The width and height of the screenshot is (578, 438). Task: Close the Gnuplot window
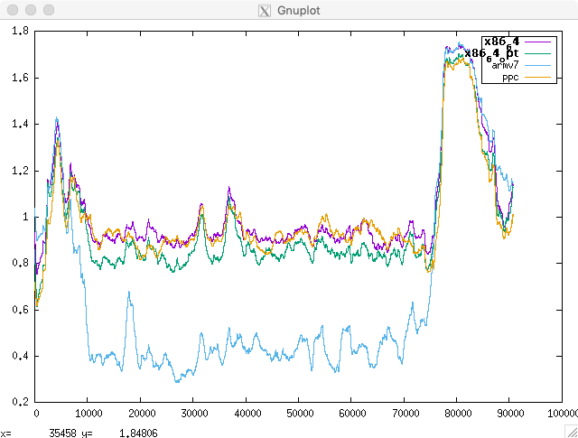pos(12,11)
